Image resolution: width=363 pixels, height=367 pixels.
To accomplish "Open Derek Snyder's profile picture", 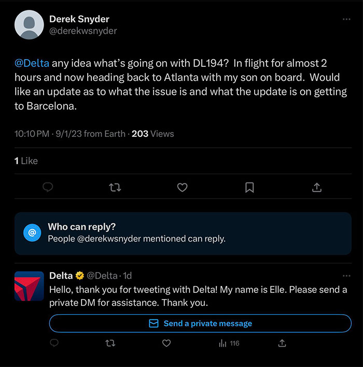I will click(x=29, y=24).
